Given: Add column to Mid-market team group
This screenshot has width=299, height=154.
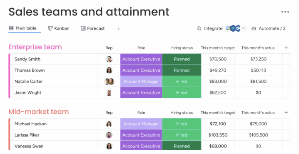Looking at the screenshot, I should (286, 113).
